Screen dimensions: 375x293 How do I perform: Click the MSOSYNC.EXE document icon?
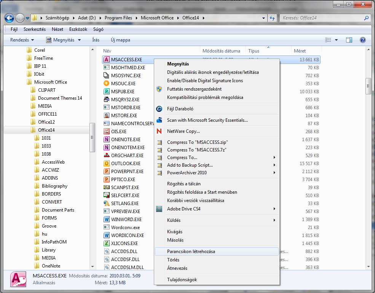click(x=107, y=75)
